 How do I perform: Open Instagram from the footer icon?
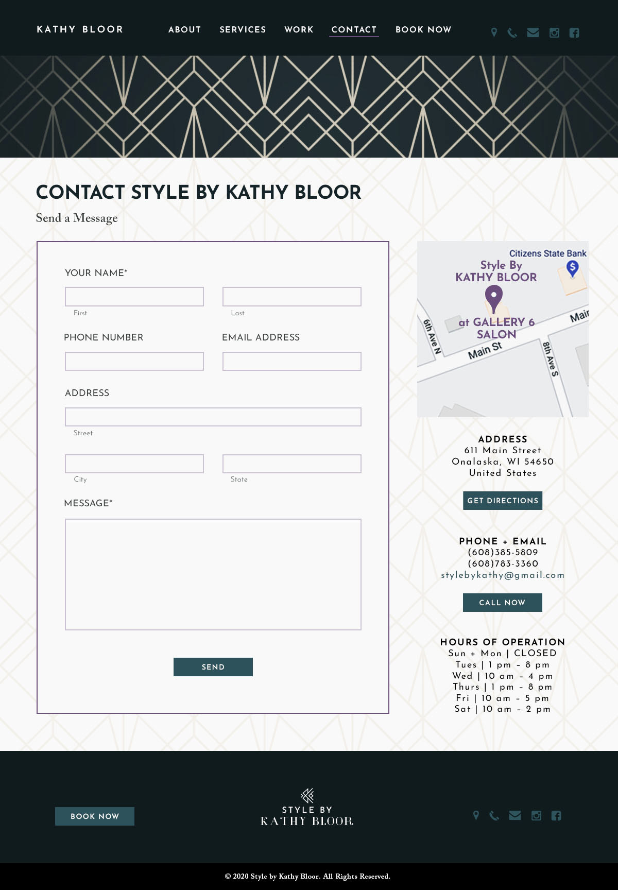(536, 815)
